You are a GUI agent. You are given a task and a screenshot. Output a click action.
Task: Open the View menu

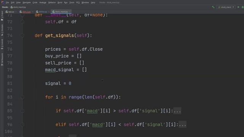[18, 3]
